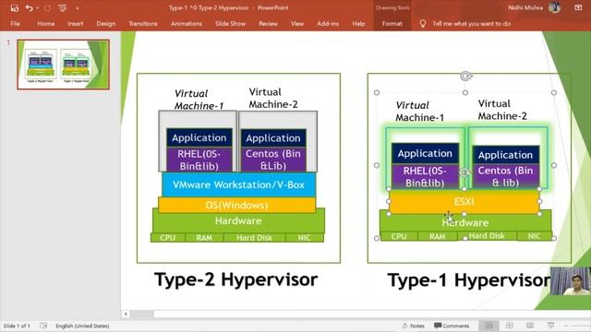Image resolution: width=591 pixels, height=332 pixels.
Task: Open the View ribbon tab
Action: (x=297, y=23)
